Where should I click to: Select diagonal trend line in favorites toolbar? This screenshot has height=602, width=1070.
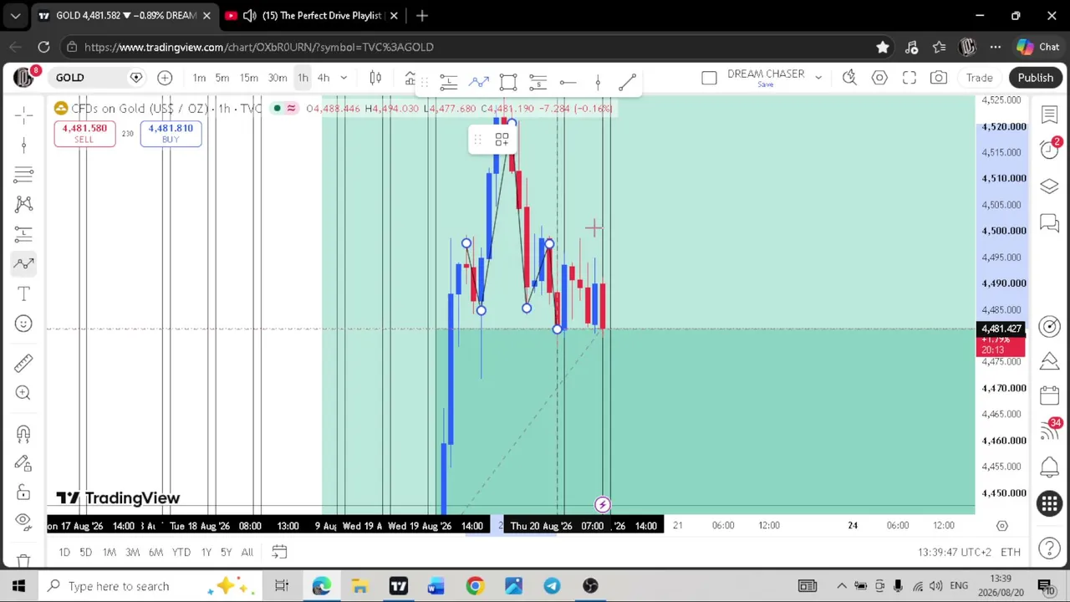tap(627, 81)
